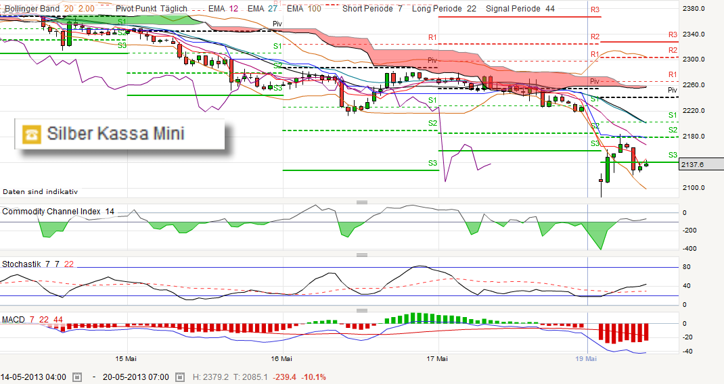Select the EMA 27 indicator label
The width and height of the screenshot is (724, 384).
(263, 9)
